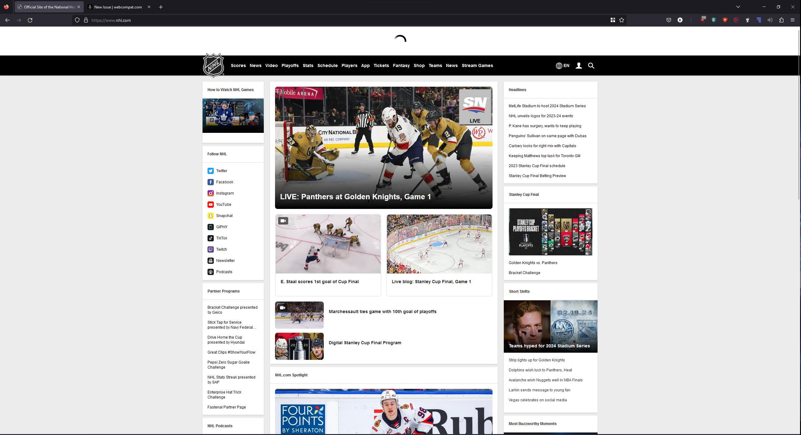Toggle browser audio with the speaker icon
This screenshot has width=801, height=435.
(770, 20)
